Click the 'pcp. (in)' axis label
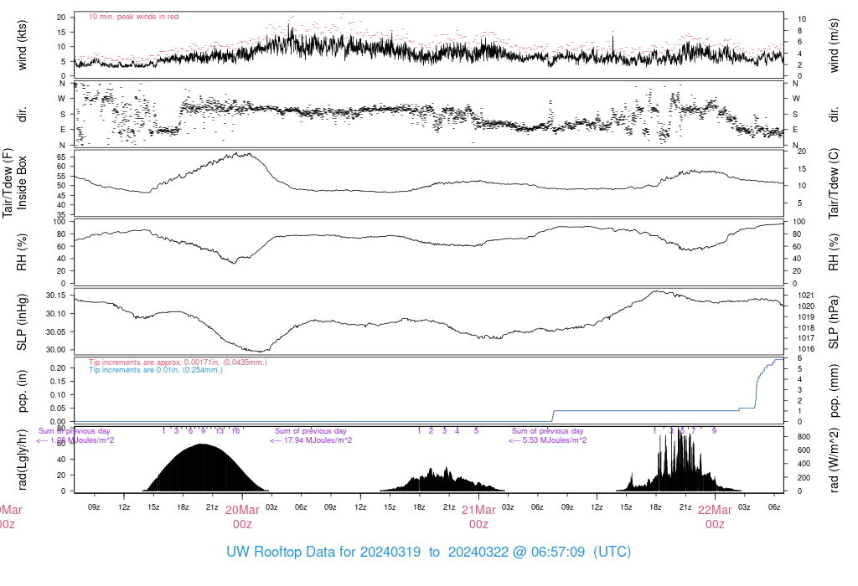This screenshot has width=858, height=586. click(22, 391)
